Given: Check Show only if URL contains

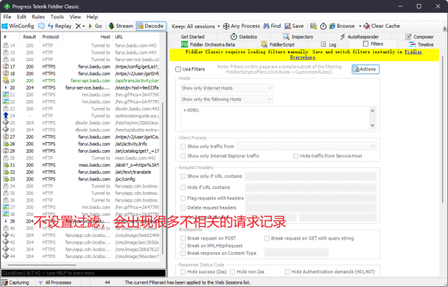Looking at the screenshot, I should pos(183,176).
